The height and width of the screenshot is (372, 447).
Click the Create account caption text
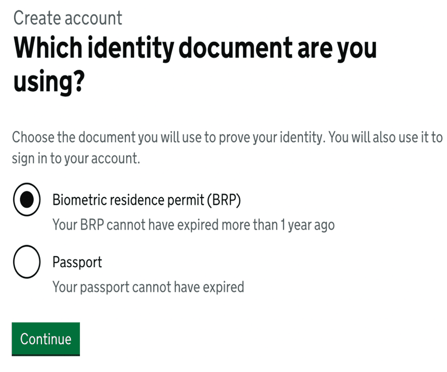click(x=68, y=18)
